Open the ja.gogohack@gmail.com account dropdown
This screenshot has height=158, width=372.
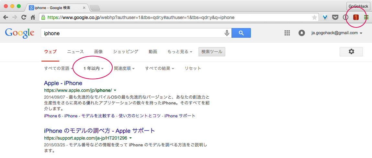337,33
